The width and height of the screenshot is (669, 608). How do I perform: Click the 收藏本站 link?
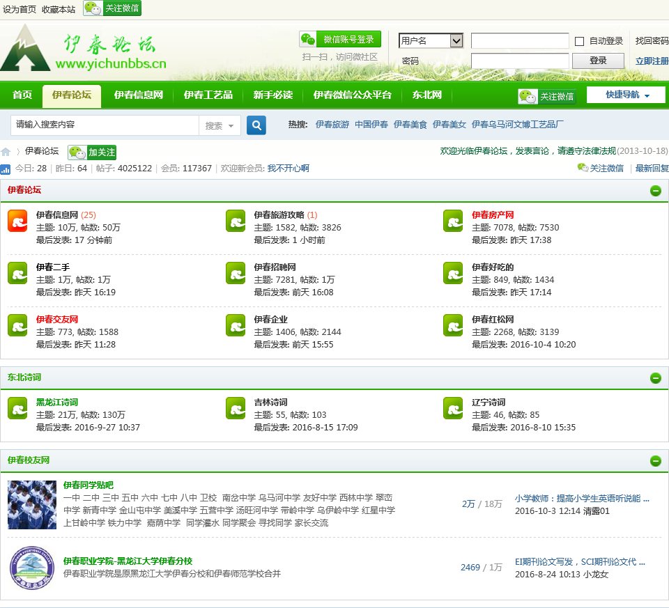coord(59,9)
